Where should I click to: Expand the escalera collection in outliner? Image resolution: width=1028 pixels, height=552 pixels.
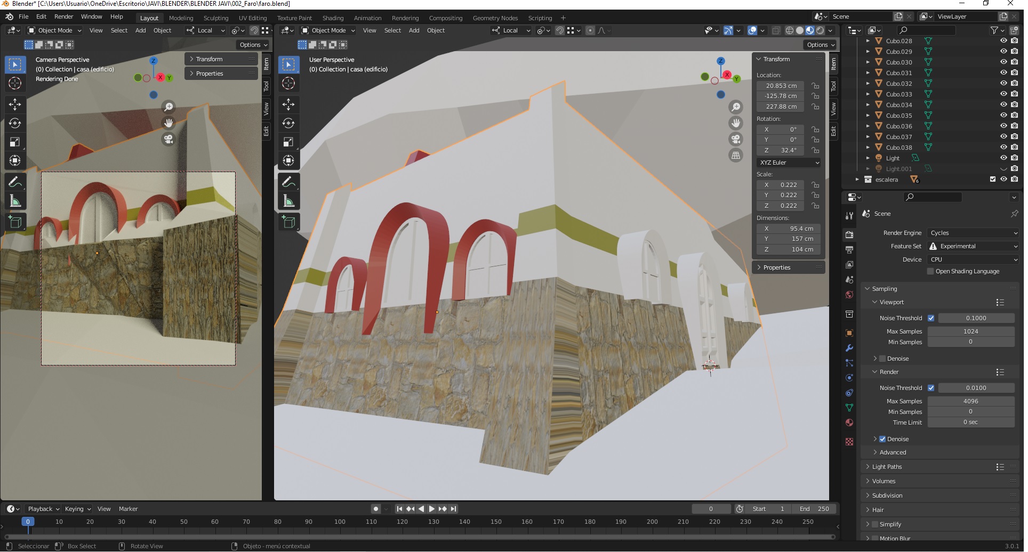(857, 180)
